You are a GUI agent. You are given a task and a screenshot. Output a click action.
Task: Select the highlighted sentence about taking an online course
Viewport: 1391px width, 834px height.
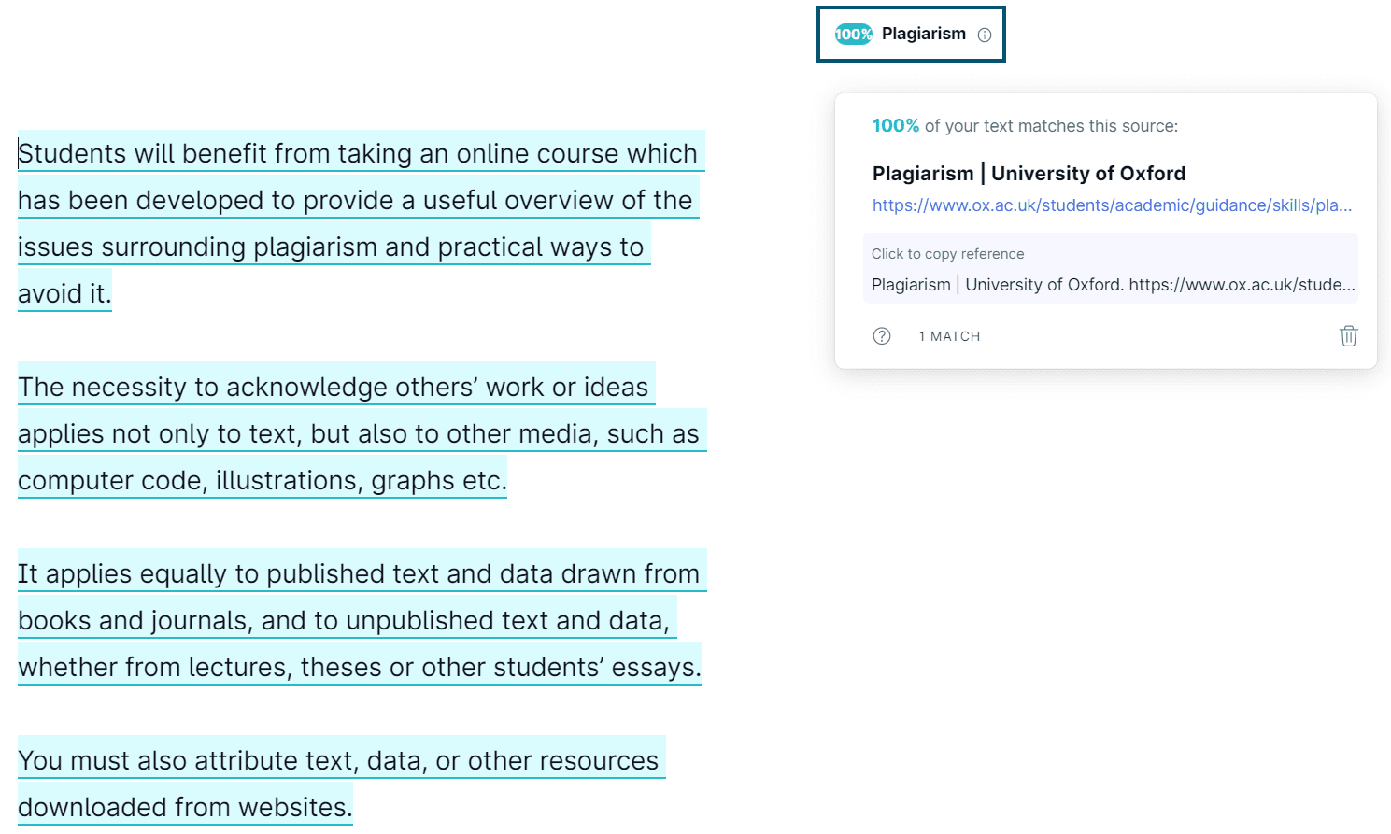coord(360,153)
